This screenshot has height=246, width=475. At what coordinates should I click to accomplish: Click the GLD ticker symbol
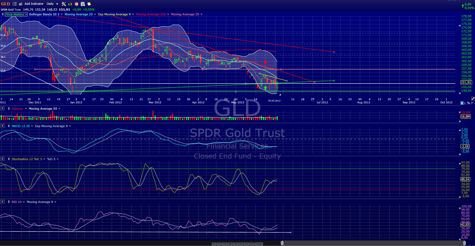click(x=6, y=4)
